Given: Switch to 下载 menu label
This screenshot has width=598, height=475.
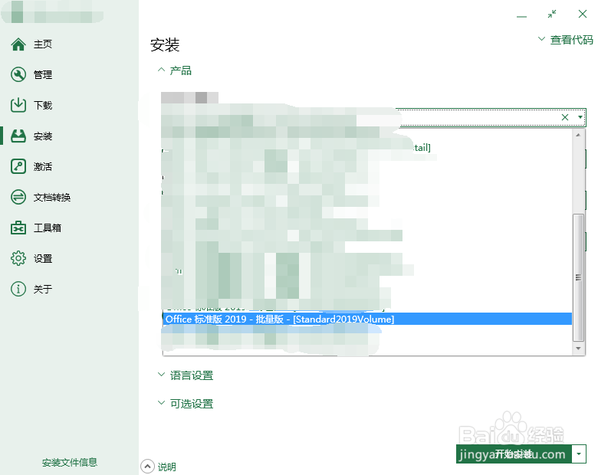Looking at the screenshot, I should (x=43, y=105).
